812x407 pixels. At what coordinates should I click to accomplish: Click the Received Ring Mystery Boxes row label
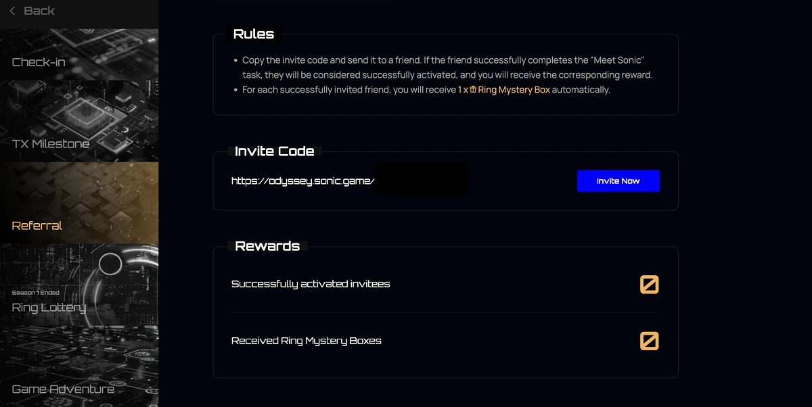coord(306,341)
